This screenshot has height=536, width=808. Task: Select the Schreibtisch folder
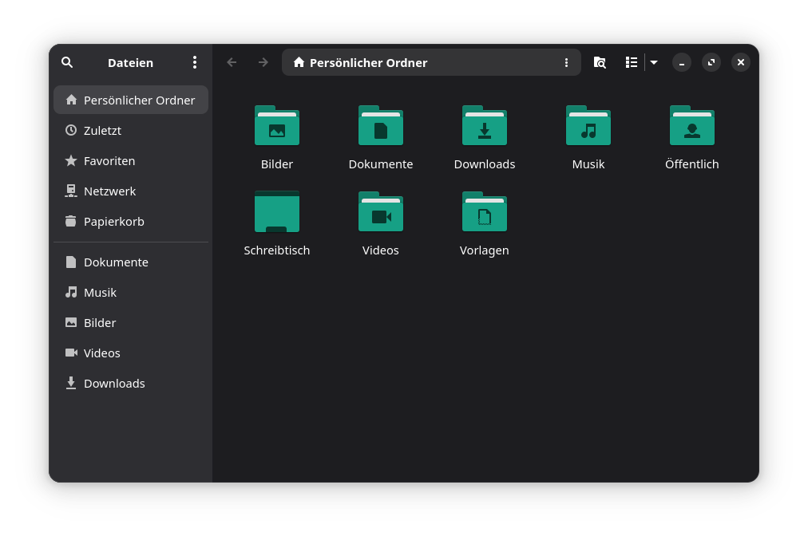[x=277, y=212]
